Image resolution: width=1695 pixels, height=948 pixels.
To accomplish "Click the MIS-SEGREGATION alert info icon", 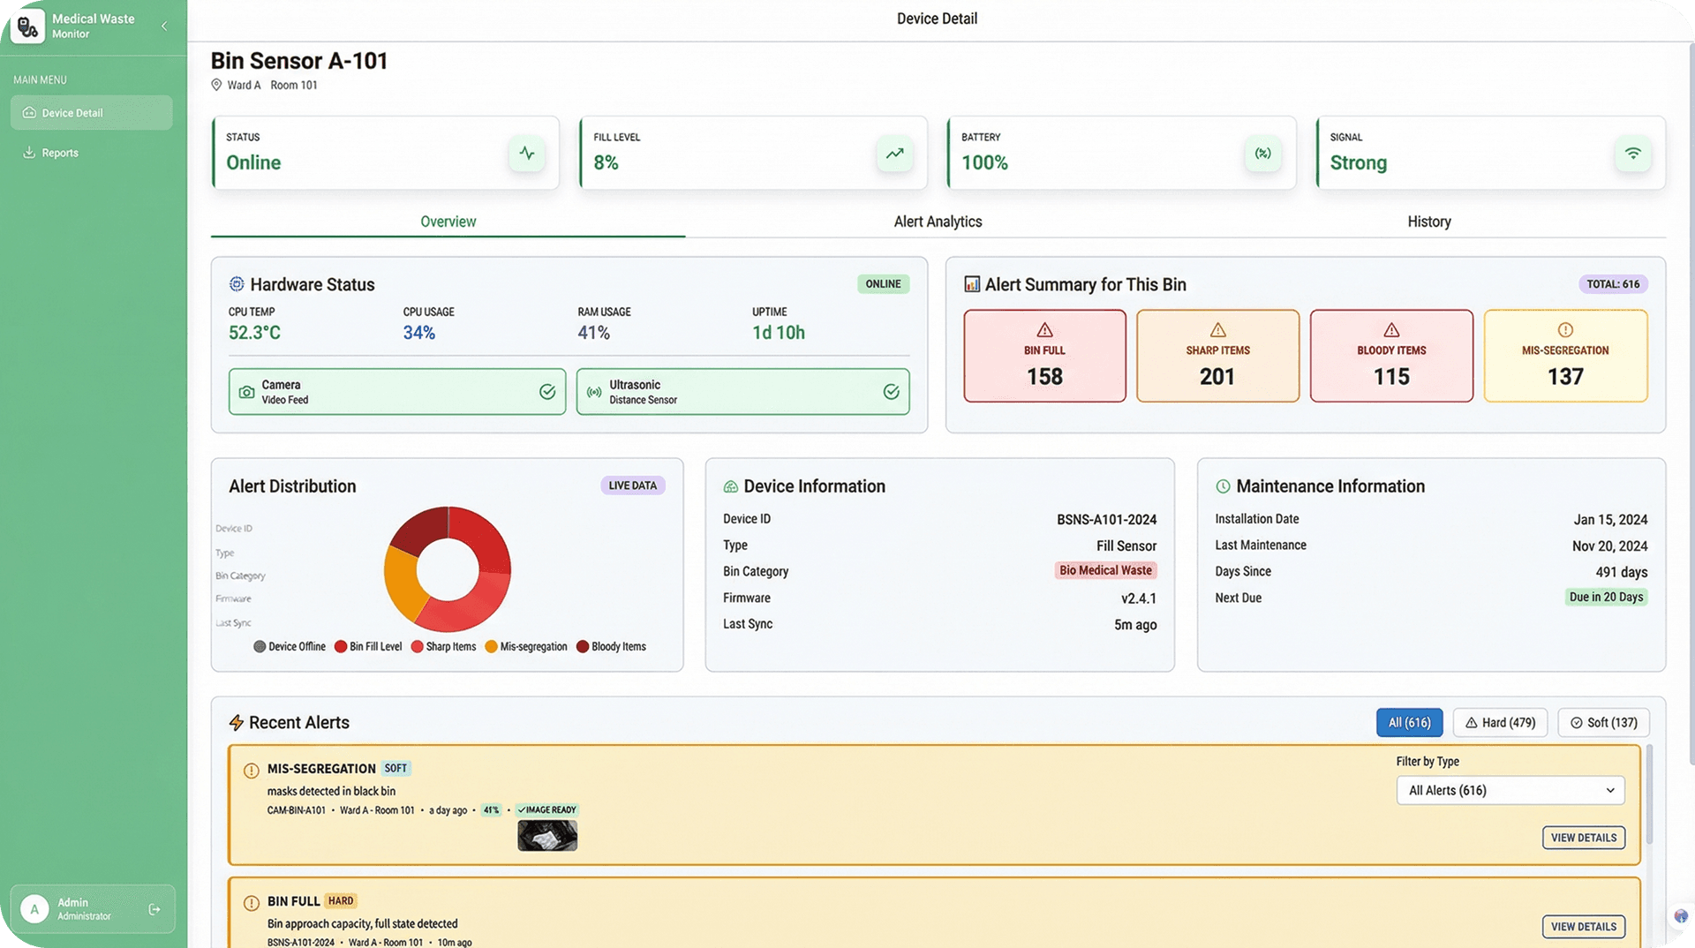I will (x=251, y=771).
